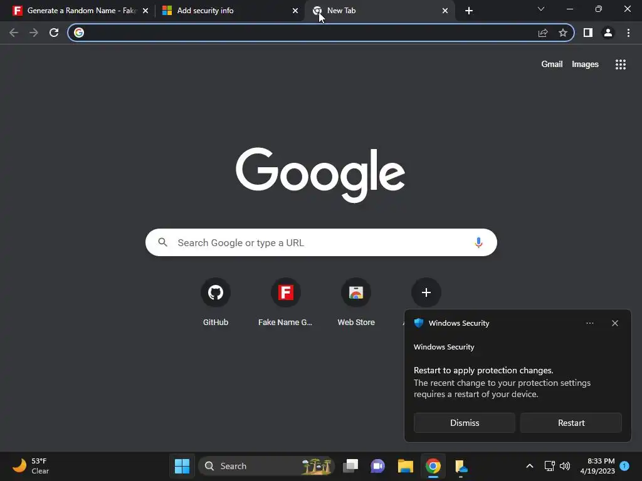
Task: Click the taskbar Search box
Action: coord(266,466)
